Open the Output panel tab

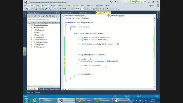click(37, 92)
